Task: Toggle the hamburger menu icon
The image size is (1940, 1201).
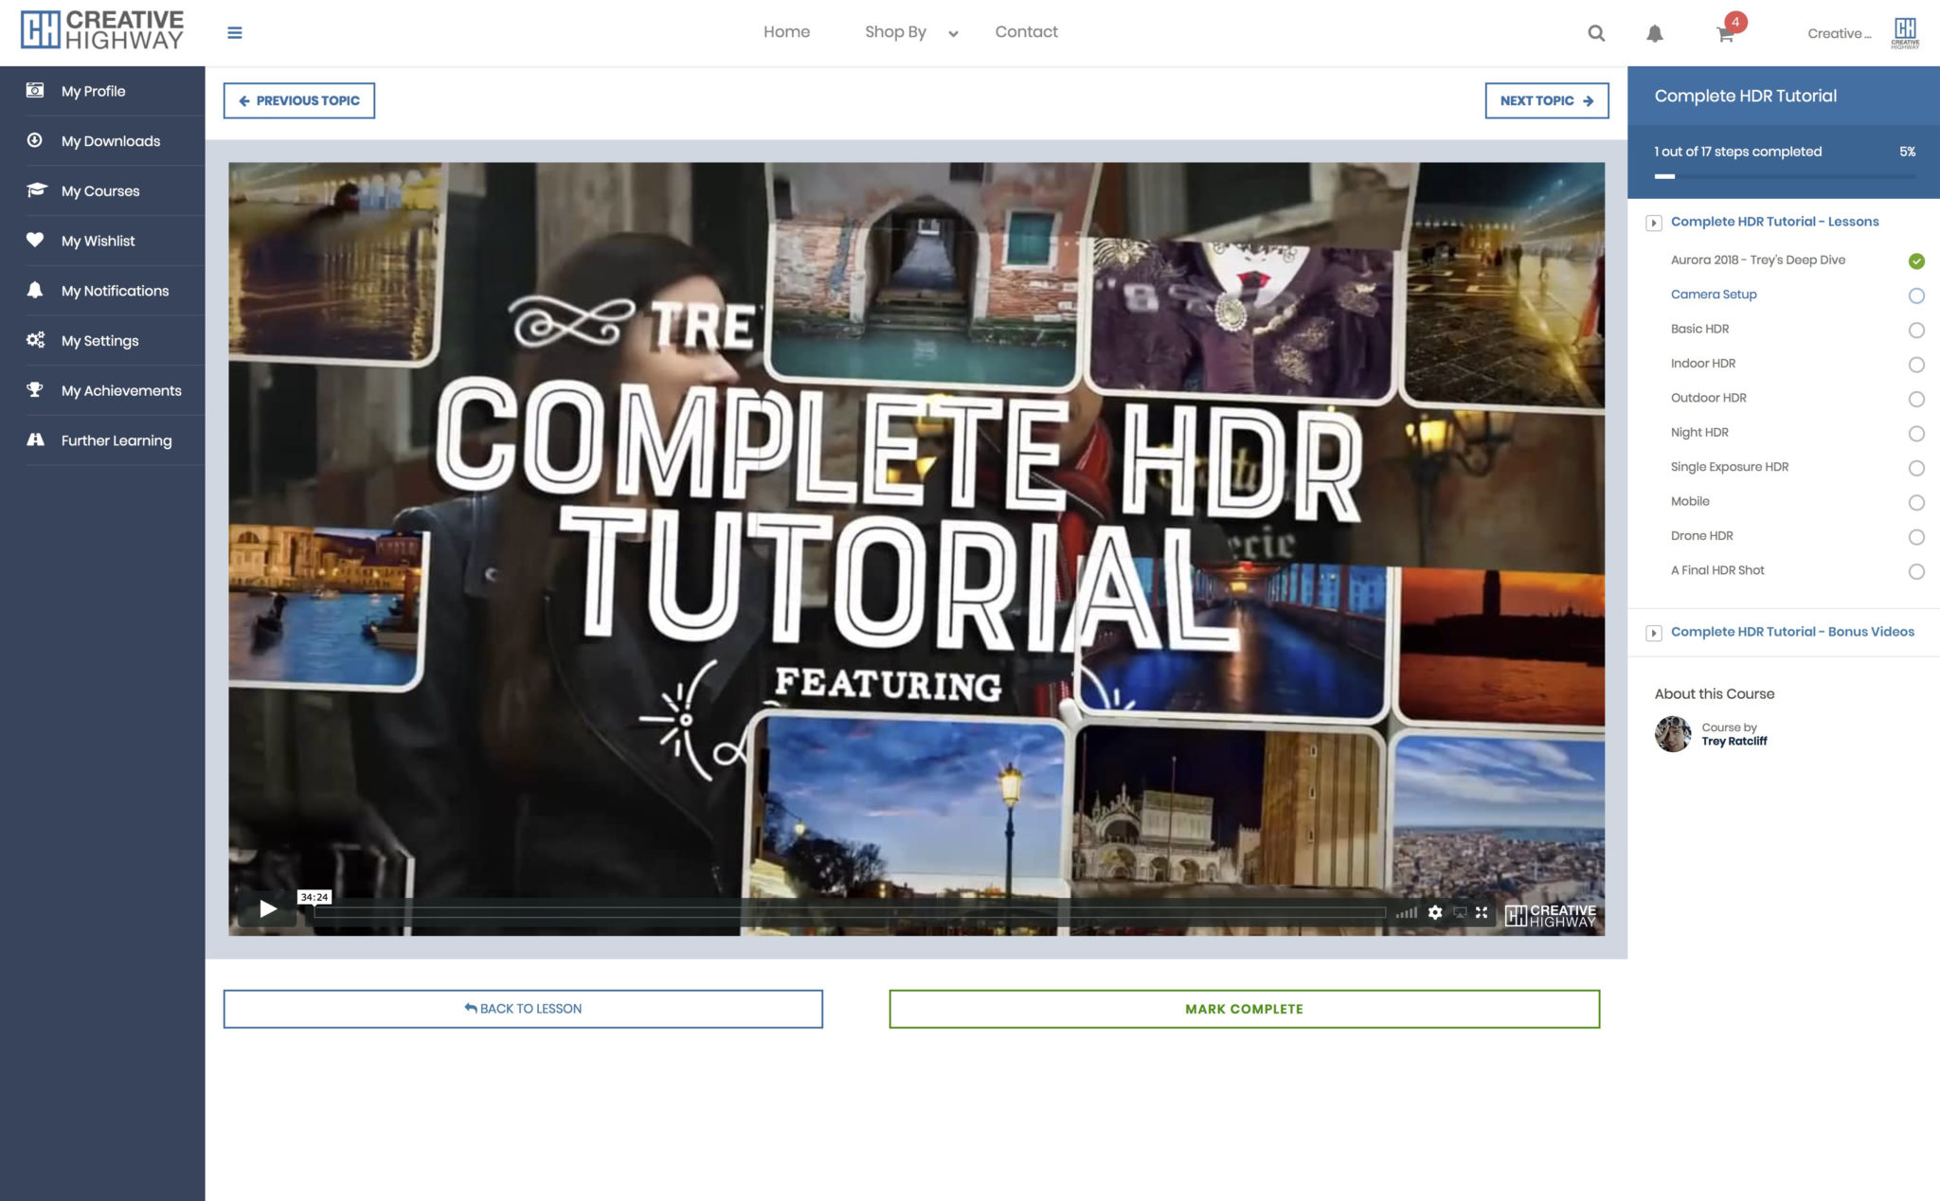Action: click(235, 33)
